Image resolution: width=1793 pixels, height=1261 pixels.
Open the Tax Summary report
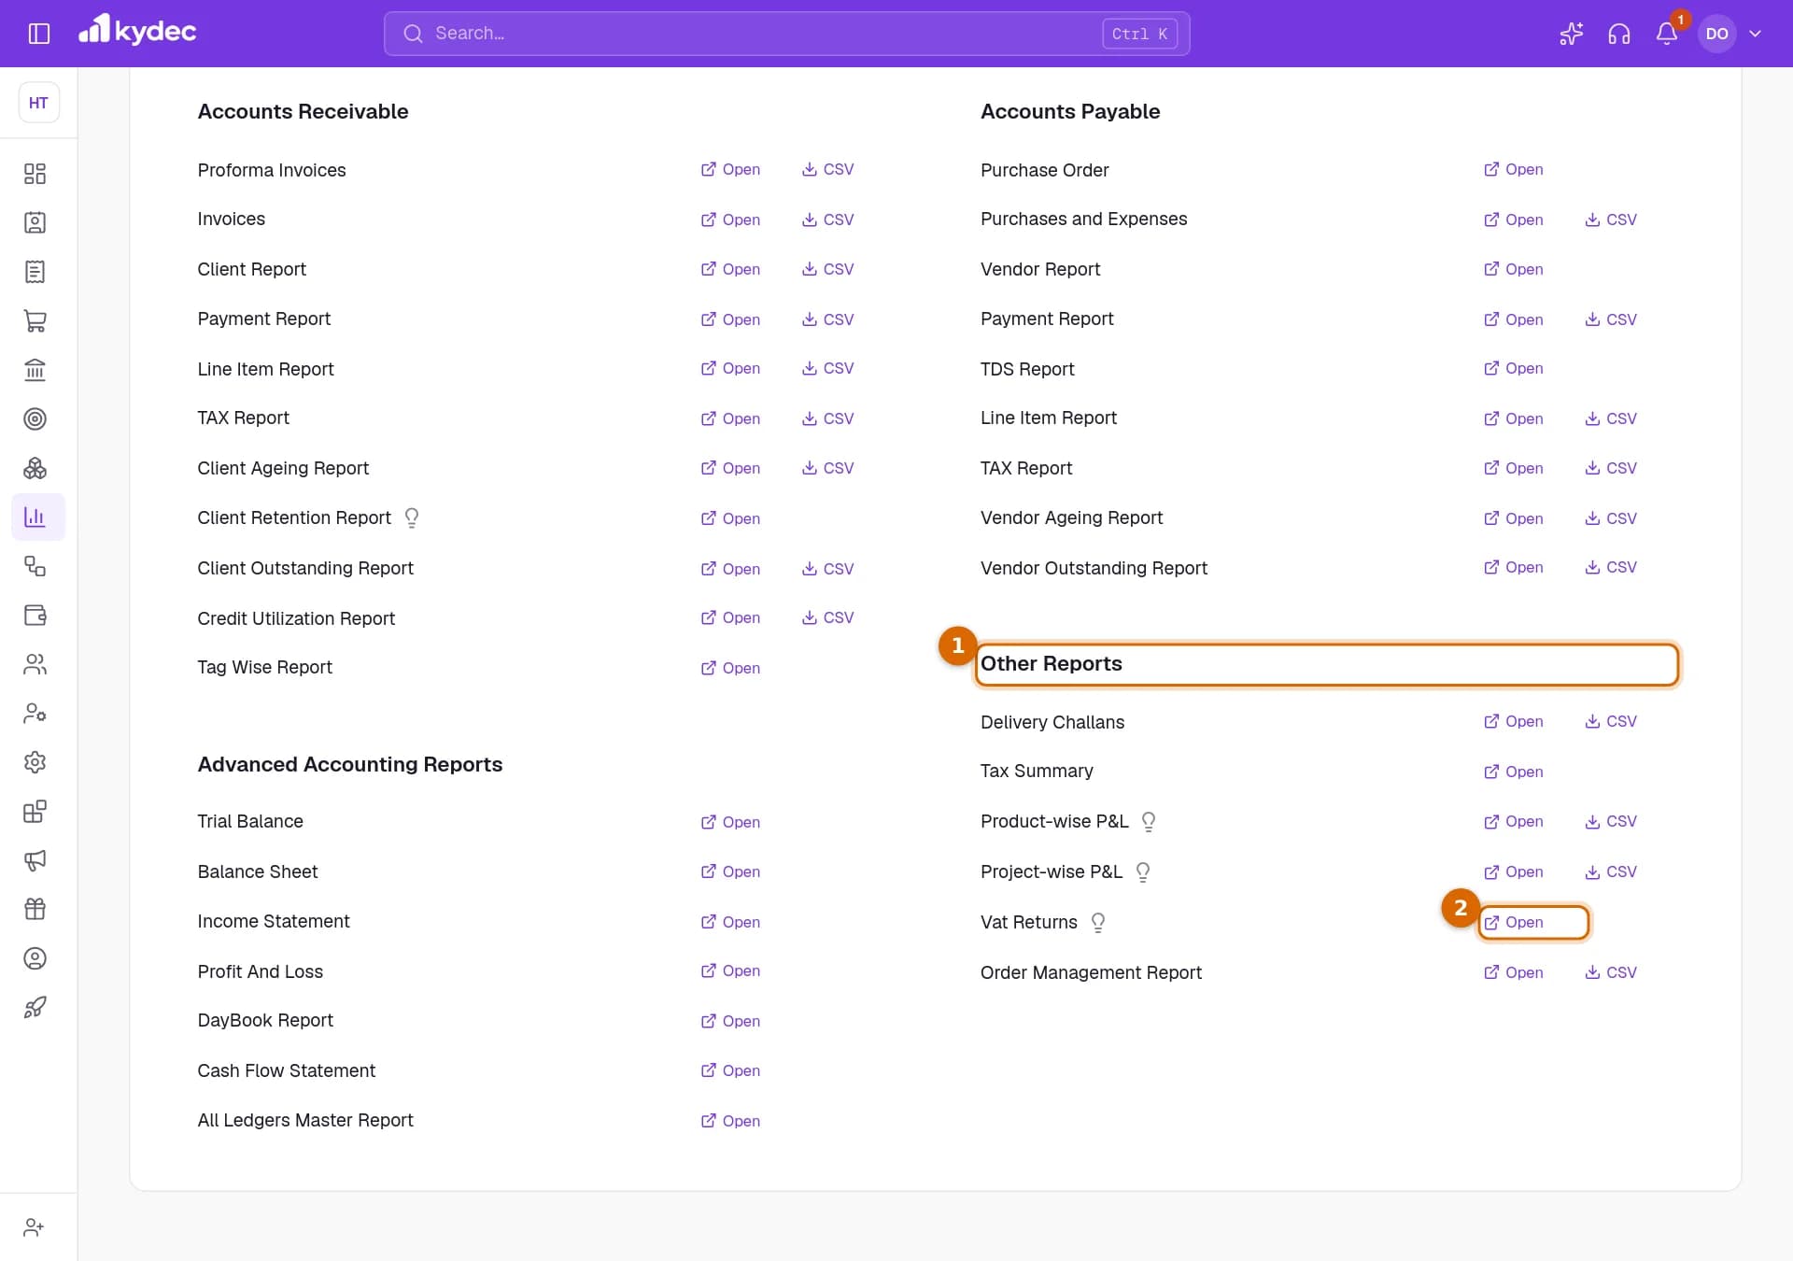click(1513, 772)
